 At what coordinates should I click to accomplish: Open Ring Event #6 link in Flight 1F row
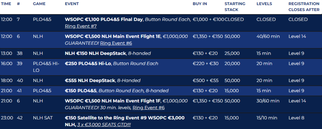click(148, 108)
